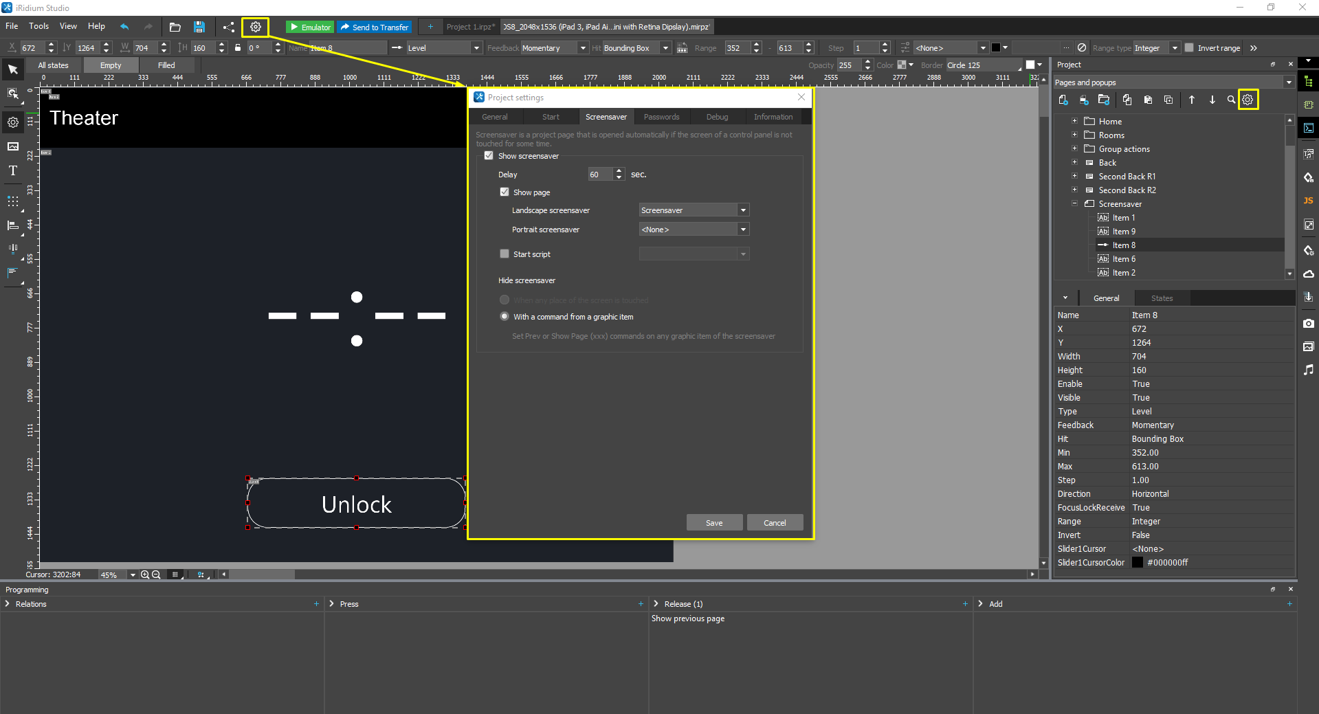
Task: Uncheck the Show screensaver checkbox
Action: 489,156
